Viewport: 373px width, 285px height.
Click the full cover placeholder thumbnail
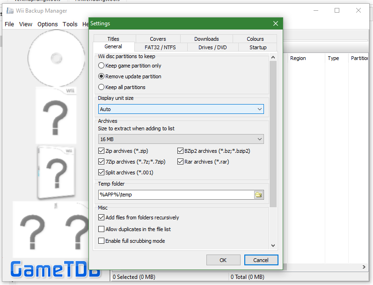click(x=51, y=229)
